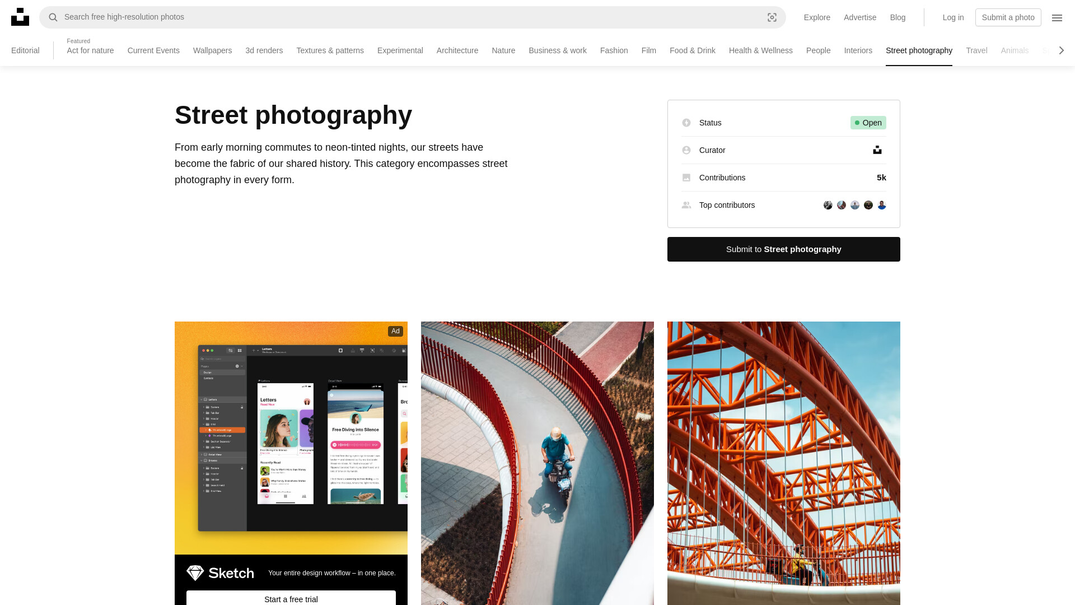Click the Status row icon
1075x605 pixels.
tap(686, 123)
